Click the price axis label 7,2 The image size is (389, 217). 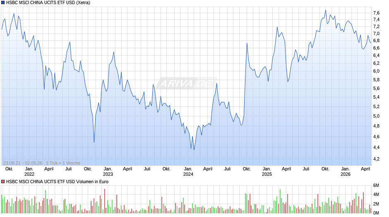coord(376,26)
